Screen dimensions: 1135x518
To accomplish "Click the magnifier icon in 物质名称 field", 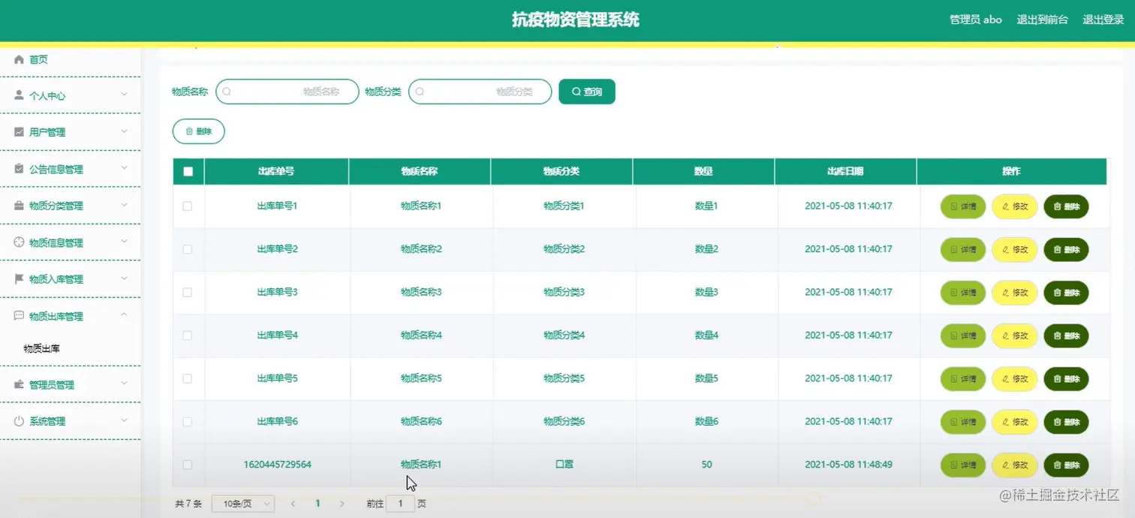I will pos(226,91).
